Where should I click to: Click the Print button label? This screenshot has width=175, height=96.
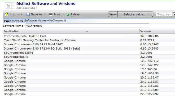click(x=57, y=14)
